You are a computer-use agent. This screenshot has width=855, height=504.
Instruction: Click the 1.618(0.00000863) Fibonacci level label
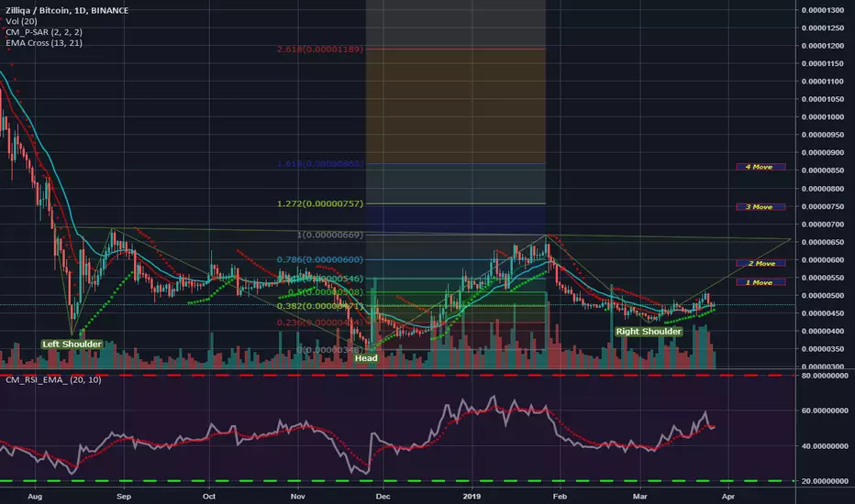[x=319, y=163]
